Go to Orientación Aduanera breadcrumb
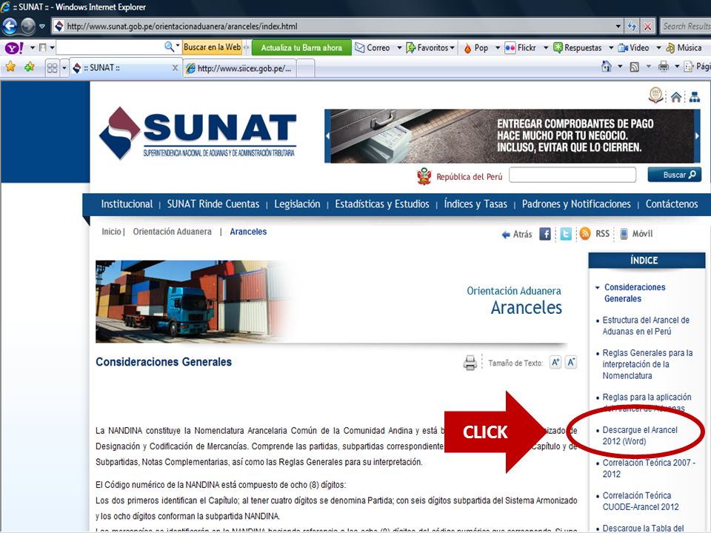The width and height of the screenshot is (711, 533). [172, 231]
